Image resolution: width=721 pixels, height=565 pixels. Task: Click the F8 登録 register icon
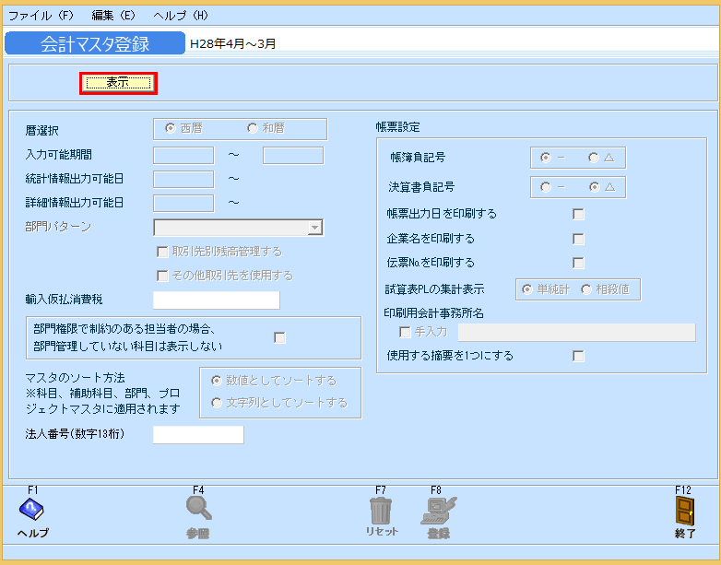(438, 511)
